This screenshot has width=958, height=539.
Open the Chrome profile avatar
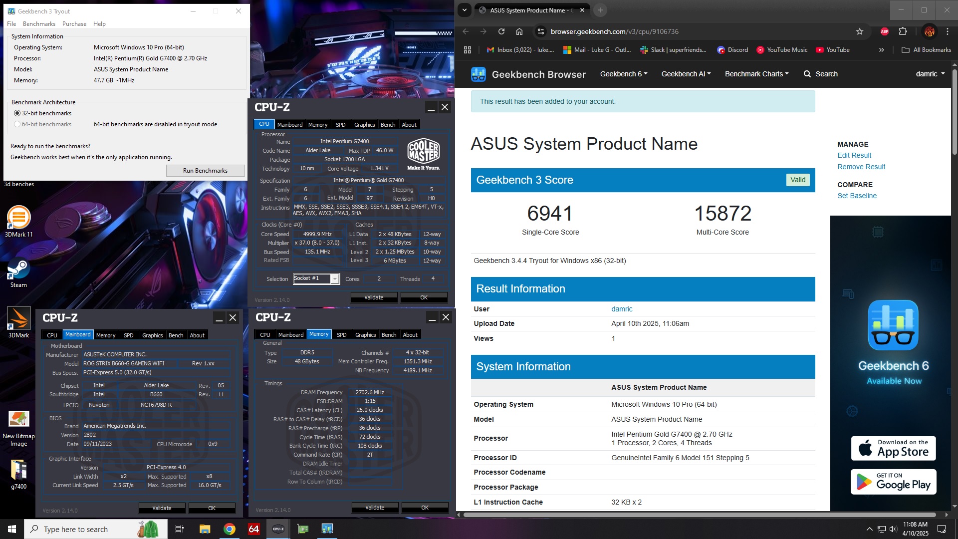[x=929, y=31]
